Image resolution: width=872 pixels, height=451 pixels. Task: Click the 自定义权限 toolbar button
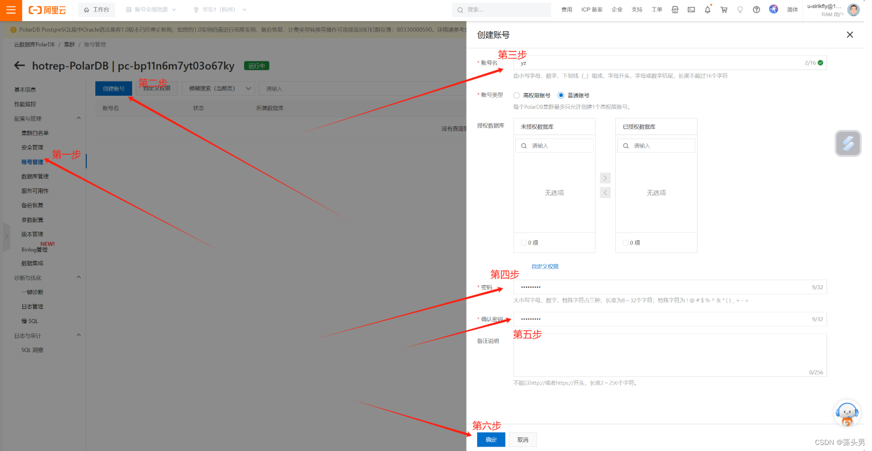pyautogui.click(x=157, y=88)
